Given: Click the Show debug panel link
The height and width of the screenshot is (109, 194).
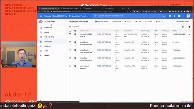Looking at the screenshot, I should click(186, 102).
